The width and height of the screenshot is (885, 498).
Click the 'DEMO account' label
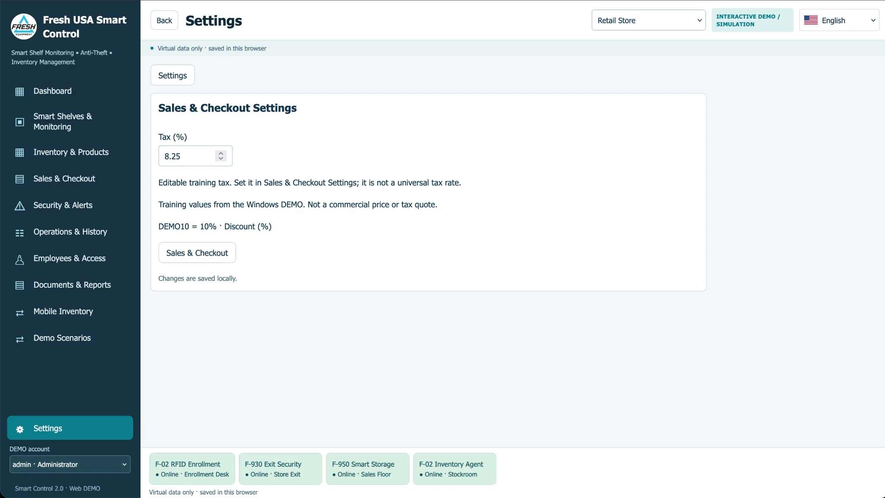point(29,449)
